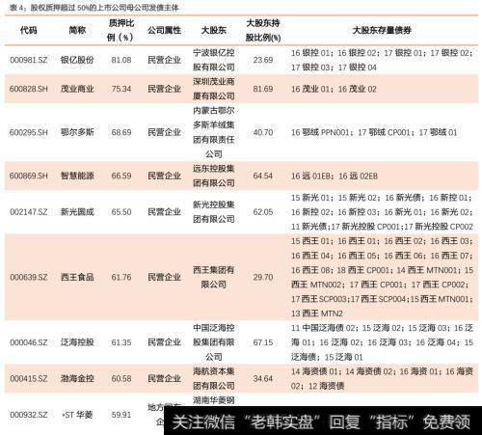Image resolution: width=482 pixels, height=435 pixels.
Task: Select company name 新光圆成
Action: click(77, 212)
